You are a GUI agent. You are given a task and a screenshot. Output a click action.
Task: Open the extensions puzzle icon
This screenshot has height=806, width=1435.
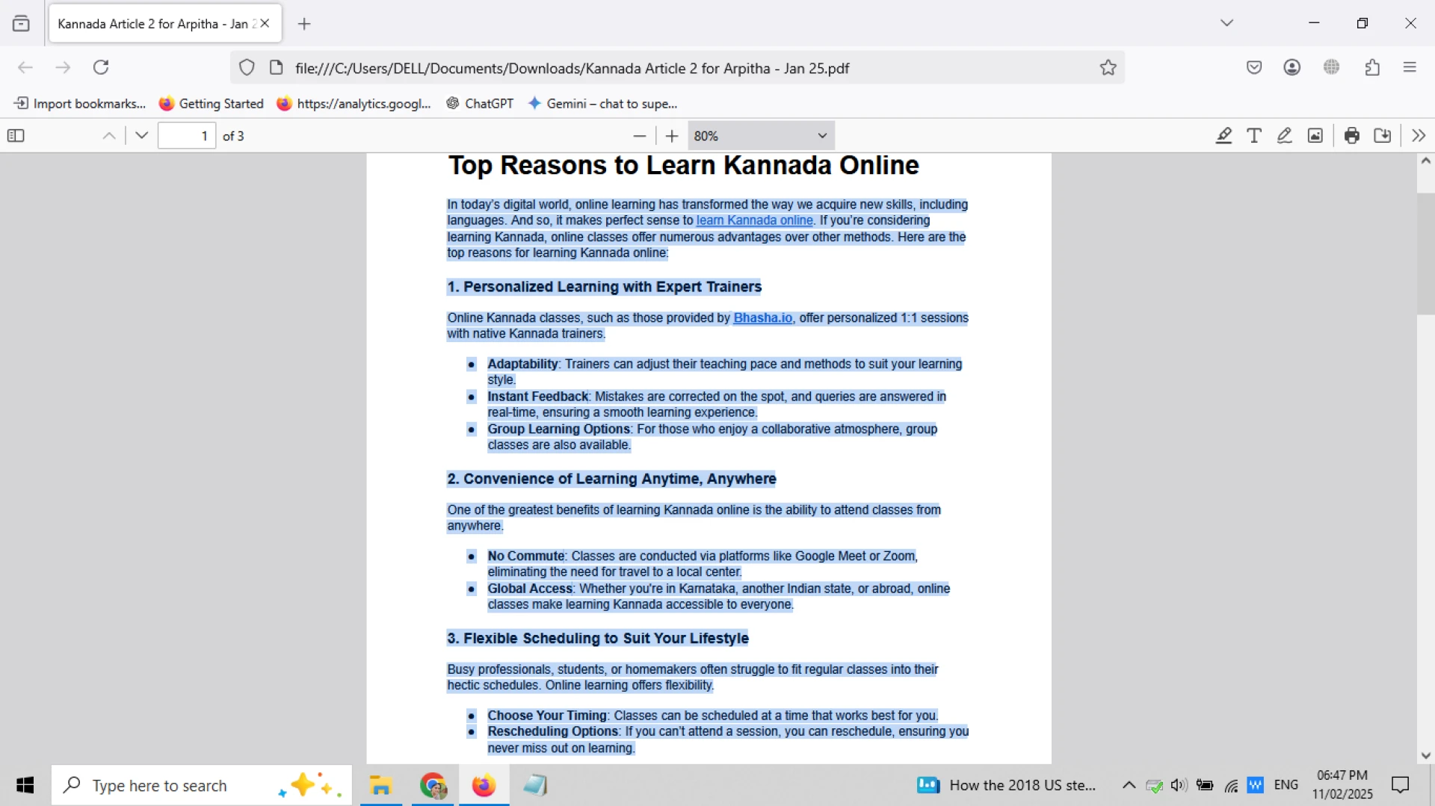[x=1372, y=67]
